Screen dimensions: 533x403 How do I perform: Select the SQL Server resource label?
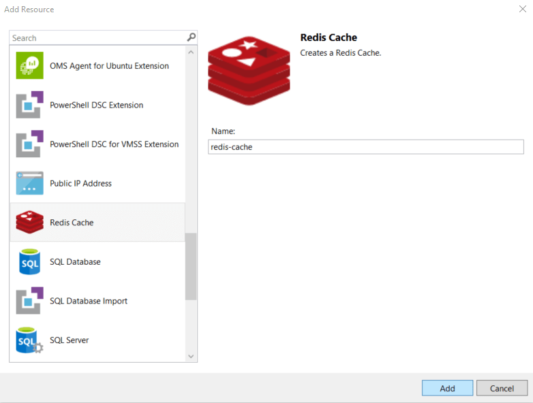click(x=69, y=340)
